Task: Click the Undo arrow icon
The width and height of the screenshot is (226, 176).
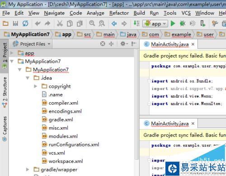Action: [x=38, y=24]
